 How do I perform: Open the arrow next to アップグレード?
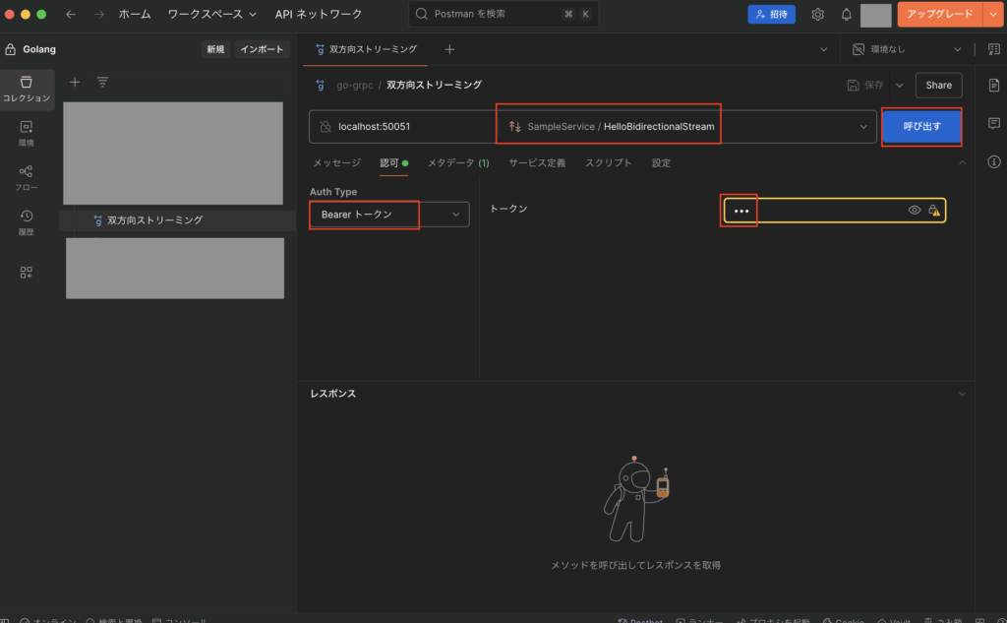coord(993,14)
